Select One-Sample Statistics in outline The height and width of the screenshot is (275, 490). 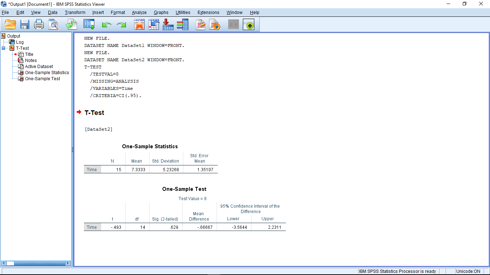(47, 72)
